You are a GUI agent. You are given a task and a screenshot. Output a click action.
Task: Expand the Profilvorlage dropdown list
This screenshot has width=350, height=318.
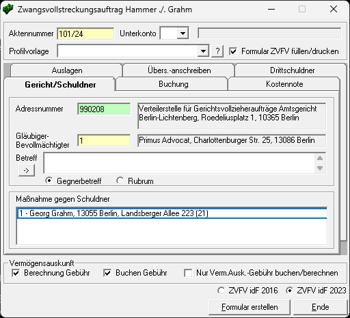pos(203,51)
